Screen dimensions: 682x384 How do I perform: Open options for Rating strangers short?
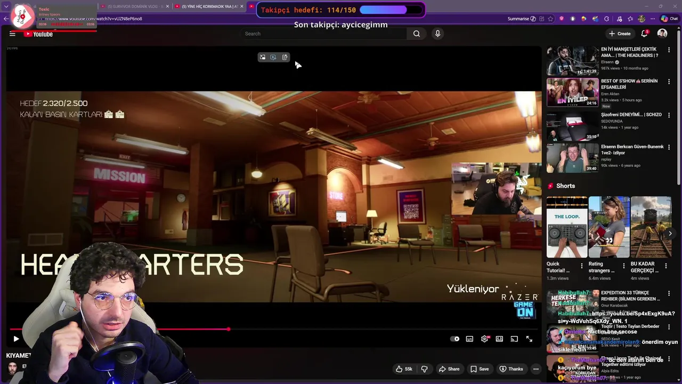tap(623, 266)
